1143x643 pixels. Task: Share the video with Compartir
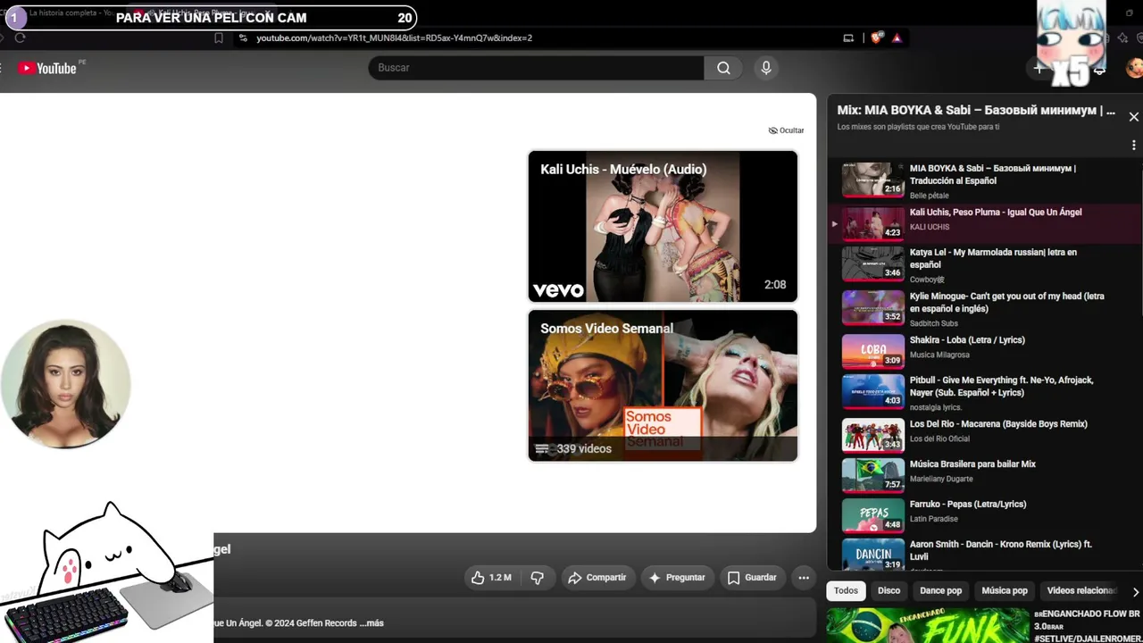[x=597, y=578]
